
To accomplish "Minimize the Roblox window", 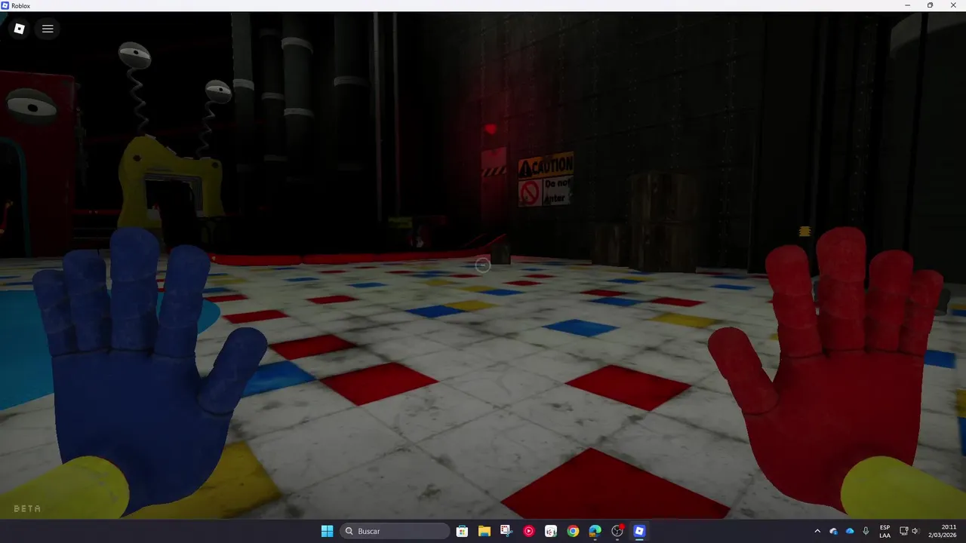I will pyautogui.click(x=908, y=5).
